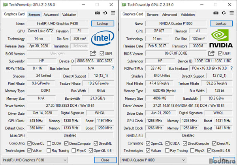The width and height of the screenshot is (237, 165).
Task: Toggle DirectML checkbox in NVIDIA window
Action: pyautogui.click(x=214, y=143)
